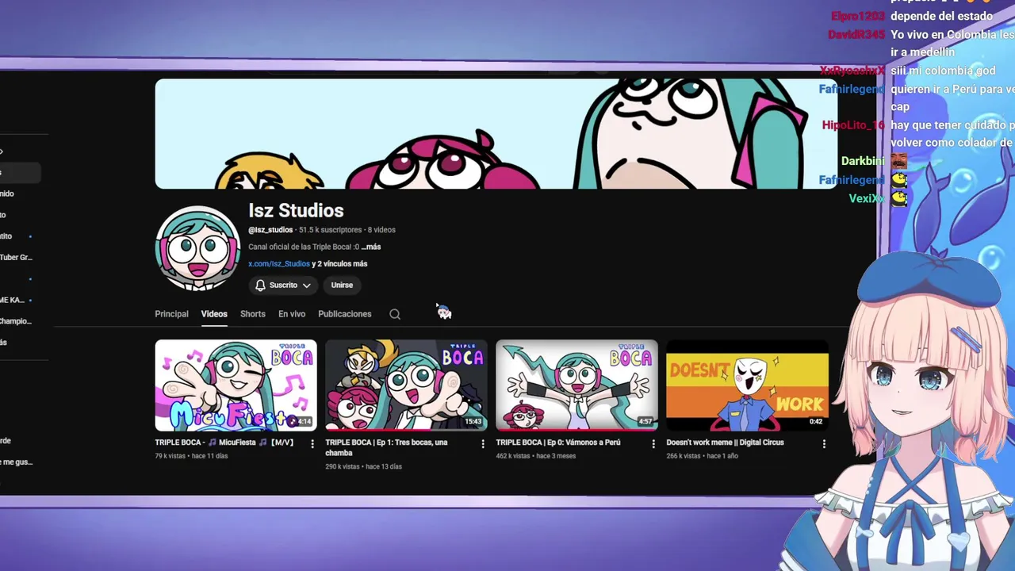Open the Doesn't Work meme thumbnail
The image size is (1015, 571).
click(747, 385)
